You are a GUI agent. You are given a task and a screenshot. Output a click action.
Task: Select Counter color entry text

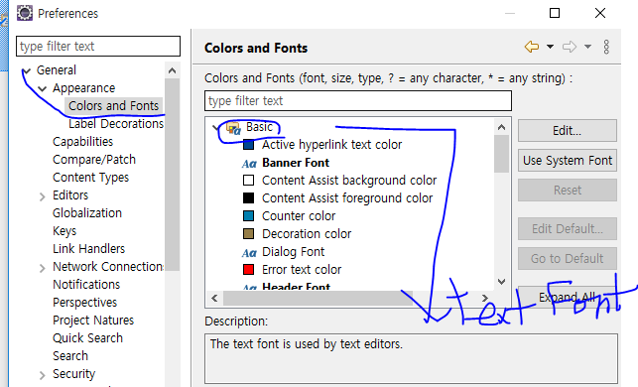pyautogui.click(x=299, y=216)
